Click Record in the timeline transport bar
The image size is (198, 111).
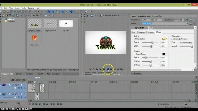pos(30,104)
